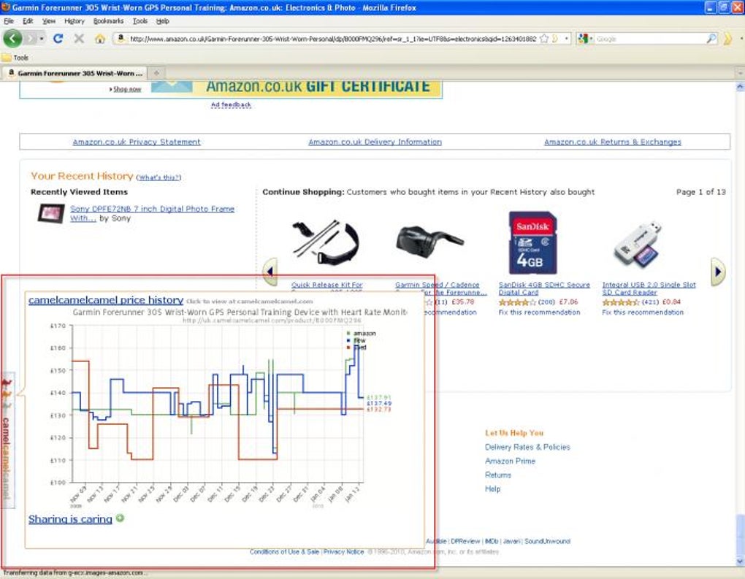This screenshot has width=745, height=579.
Task: Click the Integral card reader star rating
Action: [x=621, y=302]
